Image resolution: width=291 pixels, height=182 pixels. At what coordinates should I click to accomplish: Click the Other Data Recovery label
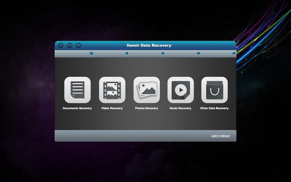(214, 108)
